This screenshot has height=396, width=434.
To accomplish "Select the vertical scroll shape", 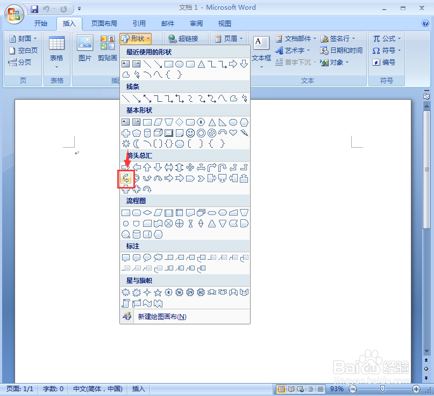I will click(x=126, y=303).
